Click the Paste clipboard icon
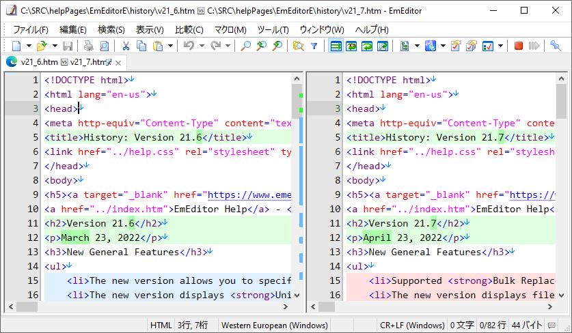 pos(158,46)
